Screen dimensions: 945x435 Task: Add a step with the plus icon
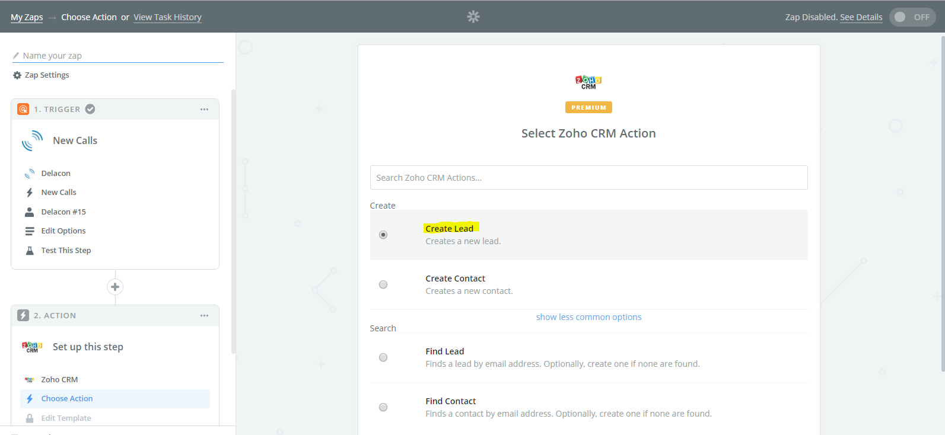pos(115,287)
